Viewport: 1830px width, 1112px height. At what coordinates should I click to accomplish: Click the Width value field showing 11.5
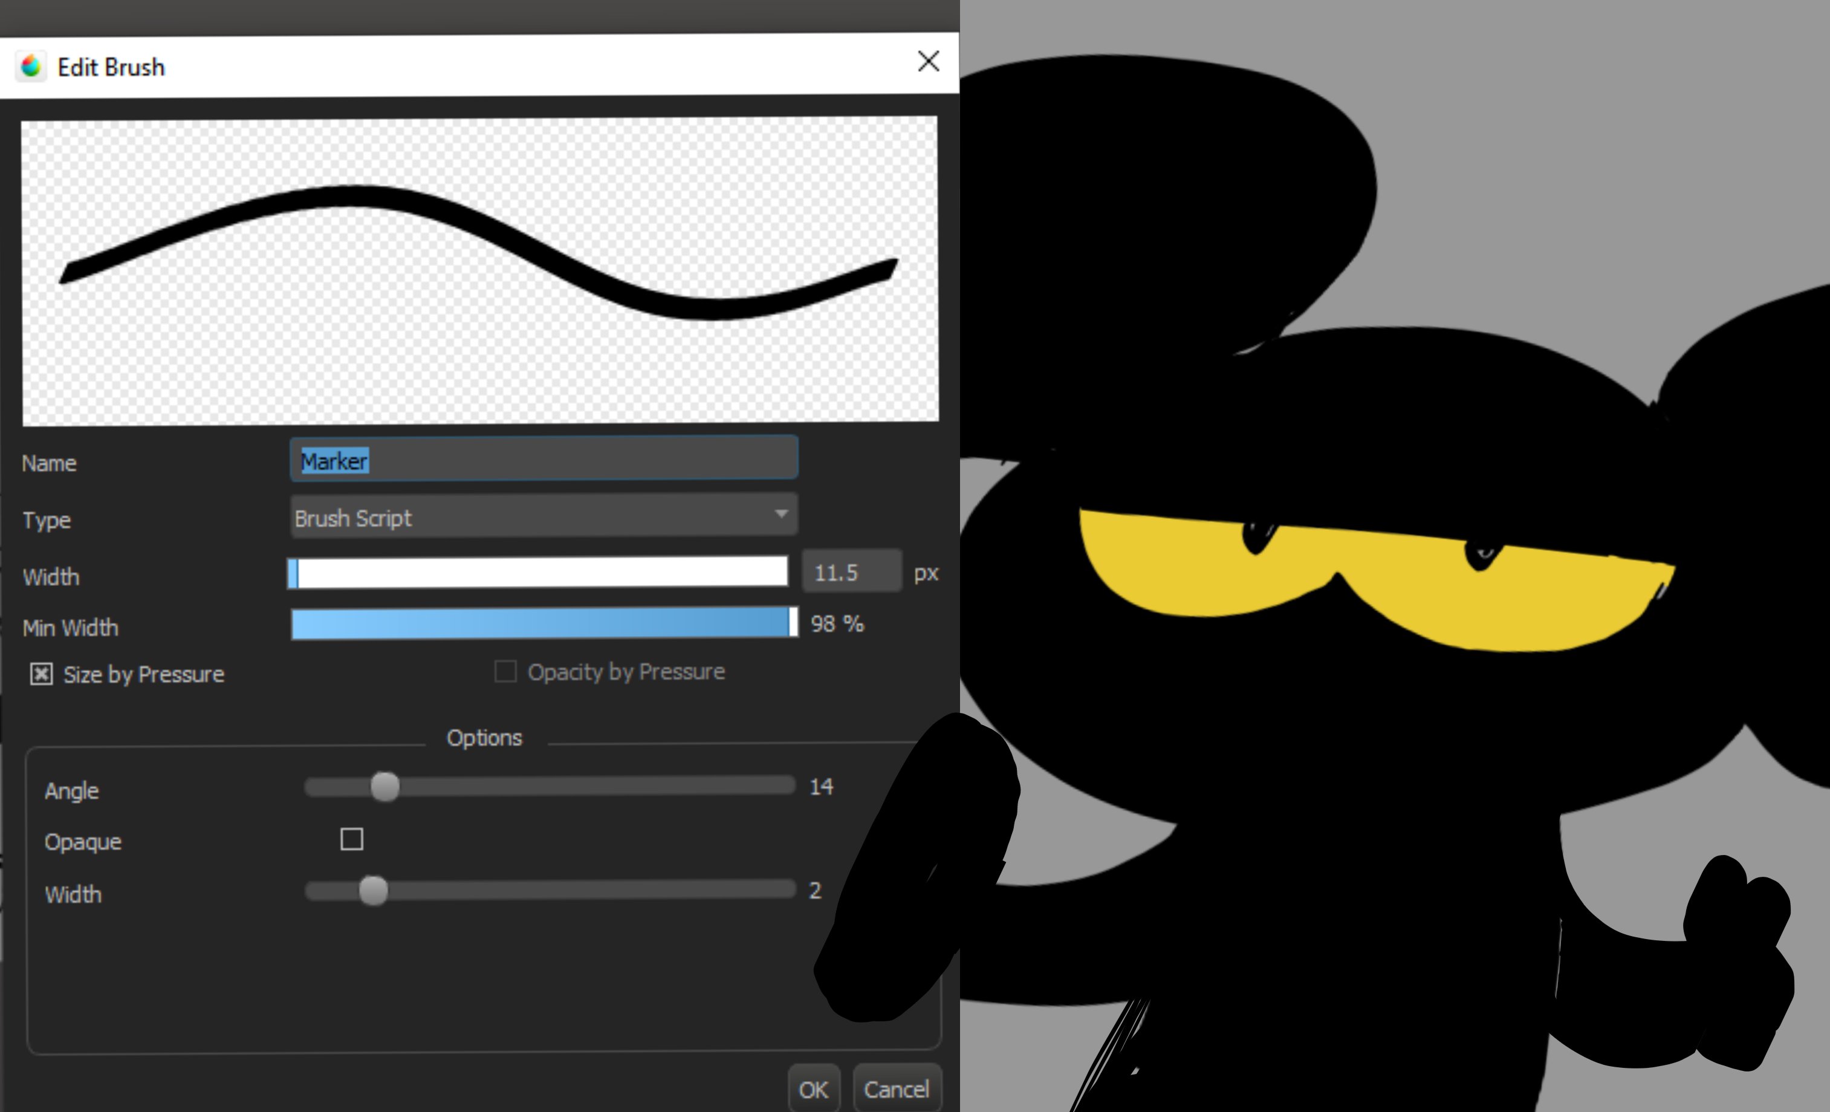[x=851, y=572]
